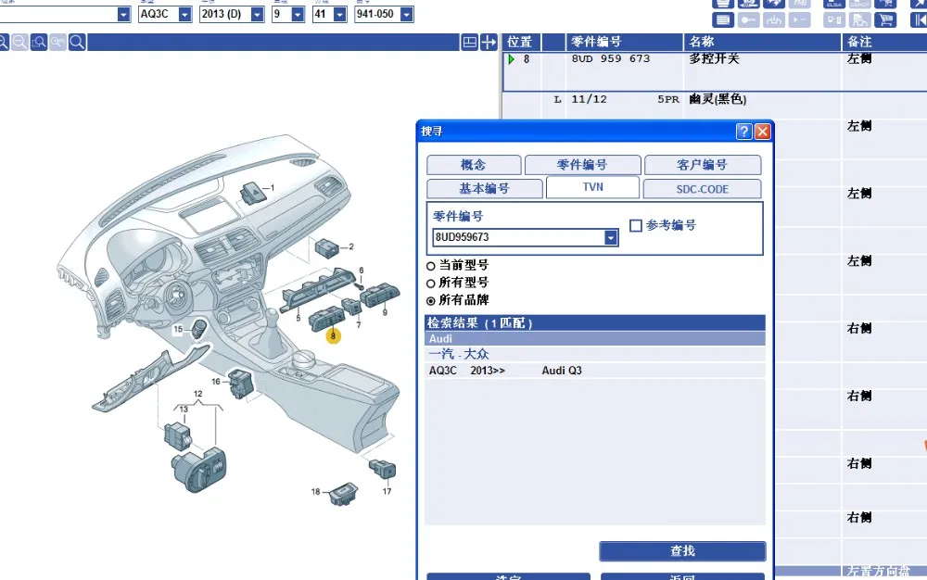Click the 选定 button at dialog bottom

point(508,576)
